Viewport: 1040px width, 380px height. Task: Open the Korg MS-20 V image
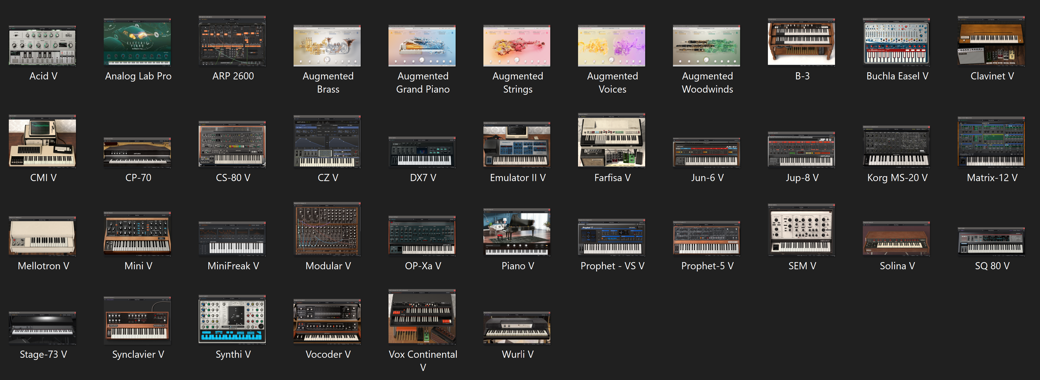(896, 147)
